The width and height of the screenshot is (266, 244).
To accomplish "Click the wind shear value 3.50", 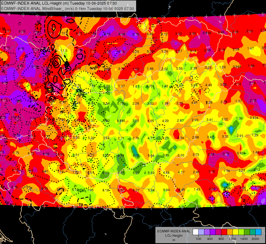I will (249, 31).
